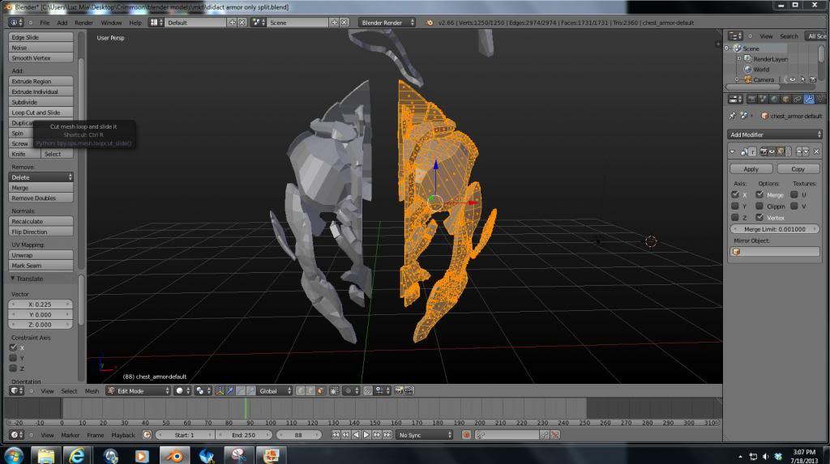The height and width of the screenshot is (464, 830).
Task: Toggle the limit selection to visible icon
Action: (334, 391)
